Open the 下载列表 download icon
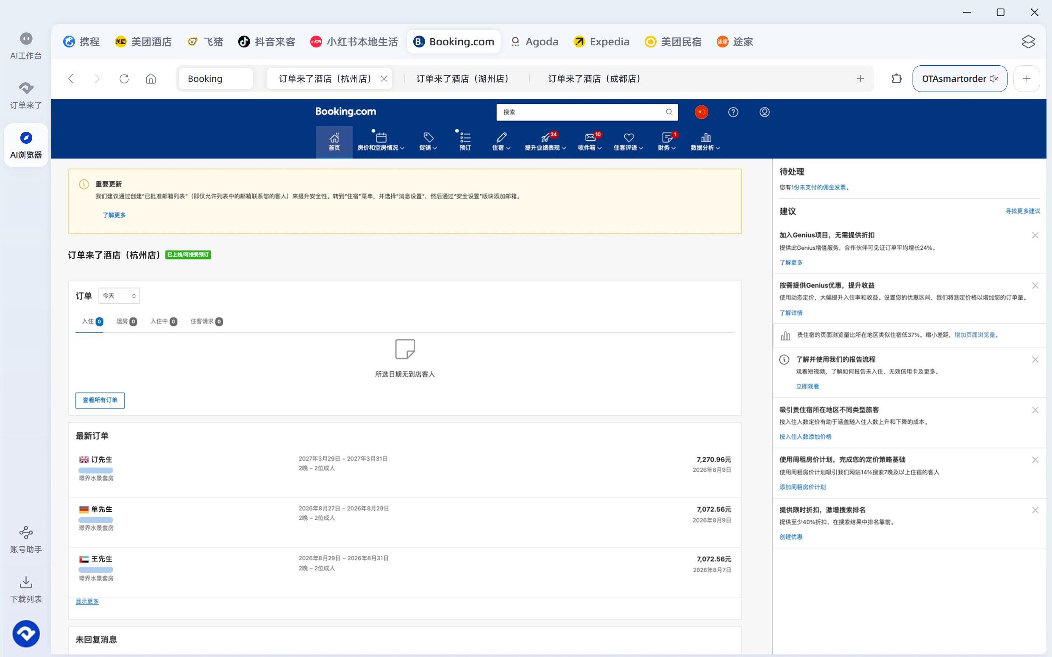 (x=26, y=589)
